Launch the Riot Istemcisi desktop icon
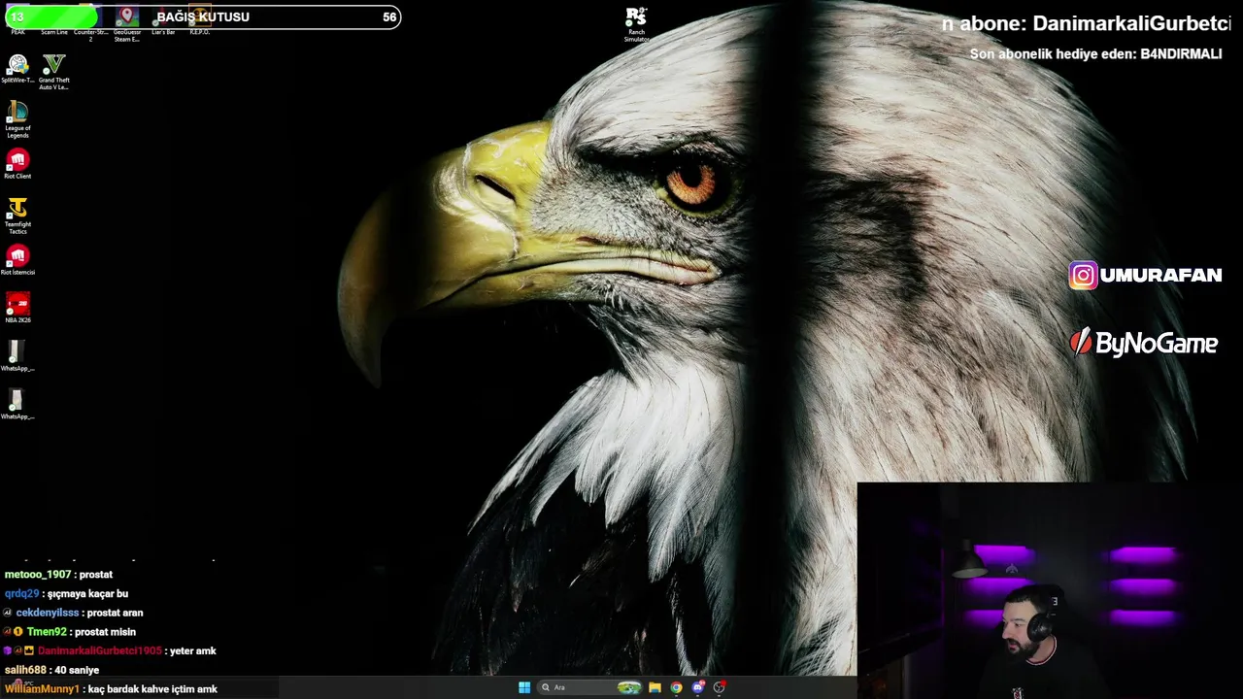Viewport: 1243px width, 699px height. pyautogui.click(x=17, y=260)
